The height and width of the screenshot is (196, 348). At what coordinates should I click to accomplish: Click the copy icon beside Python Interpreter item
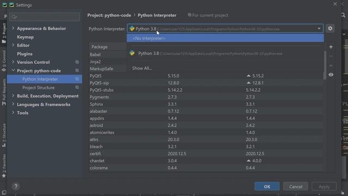77,79
